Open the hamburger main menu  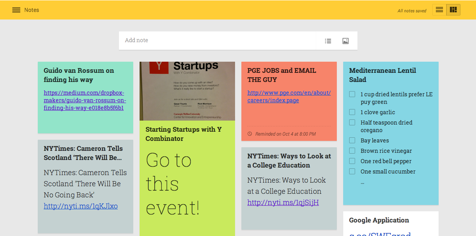click(16, 10)
